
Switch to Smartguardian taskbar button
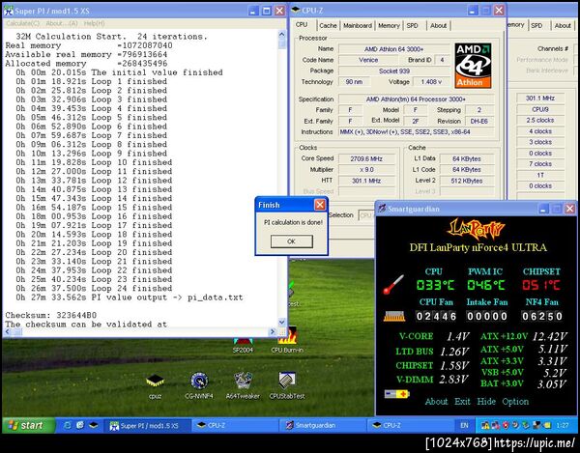pos(323,425)
